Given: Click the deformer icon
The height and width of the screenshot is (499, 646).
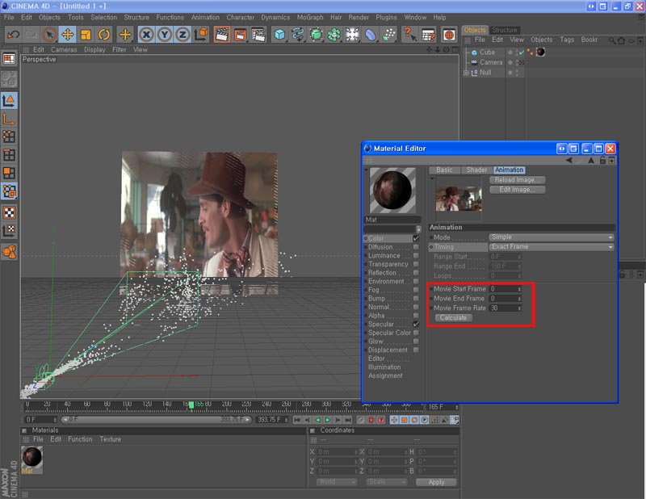Looking at the screenshot, I should point(371,35).
